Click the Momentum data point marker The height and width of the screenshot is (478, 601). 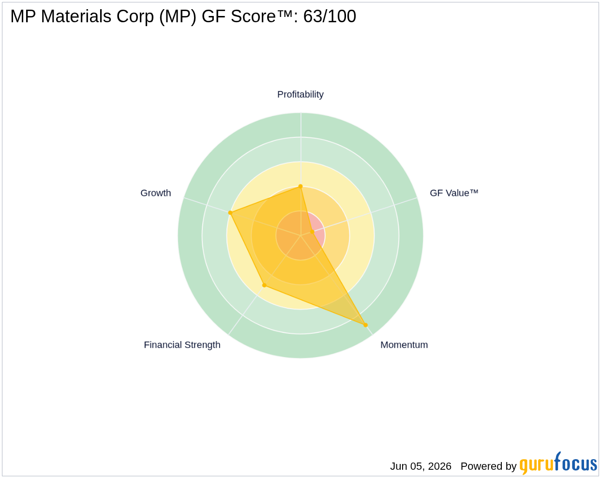click(365, 325)
